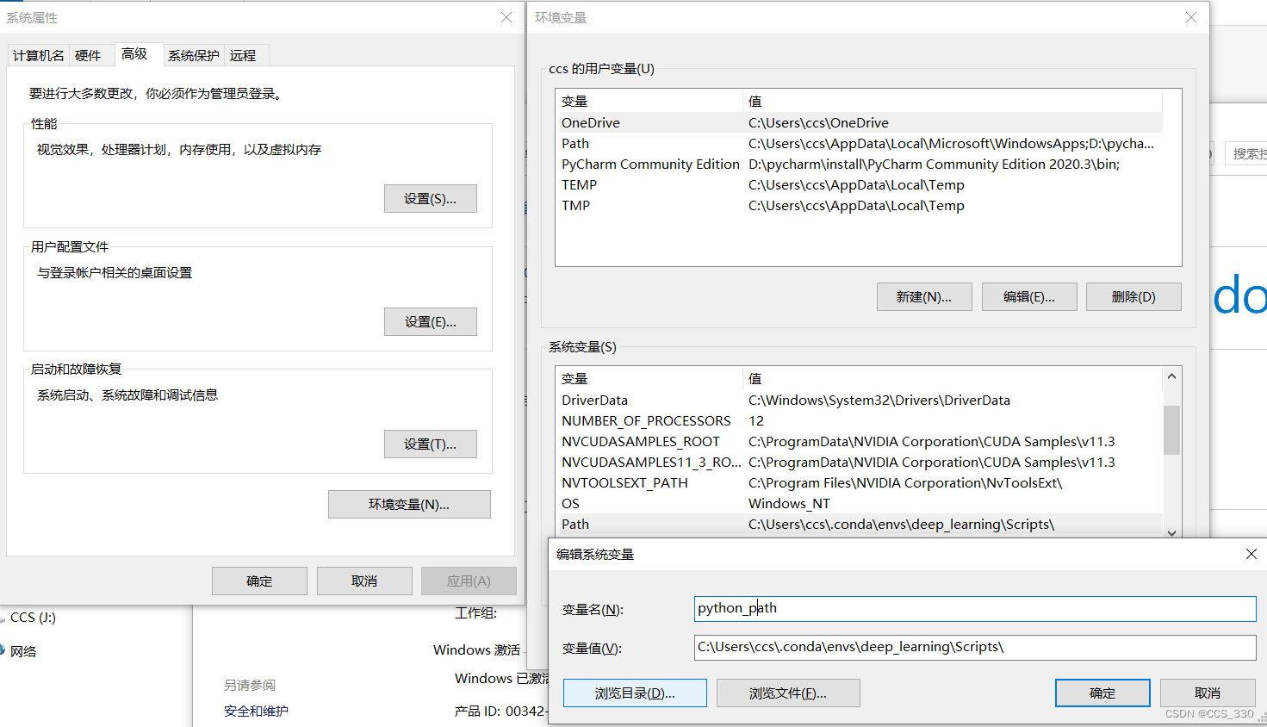Create new user variable with 新建(N)...
1267x727 pixels.
click(x=924, y=297)
